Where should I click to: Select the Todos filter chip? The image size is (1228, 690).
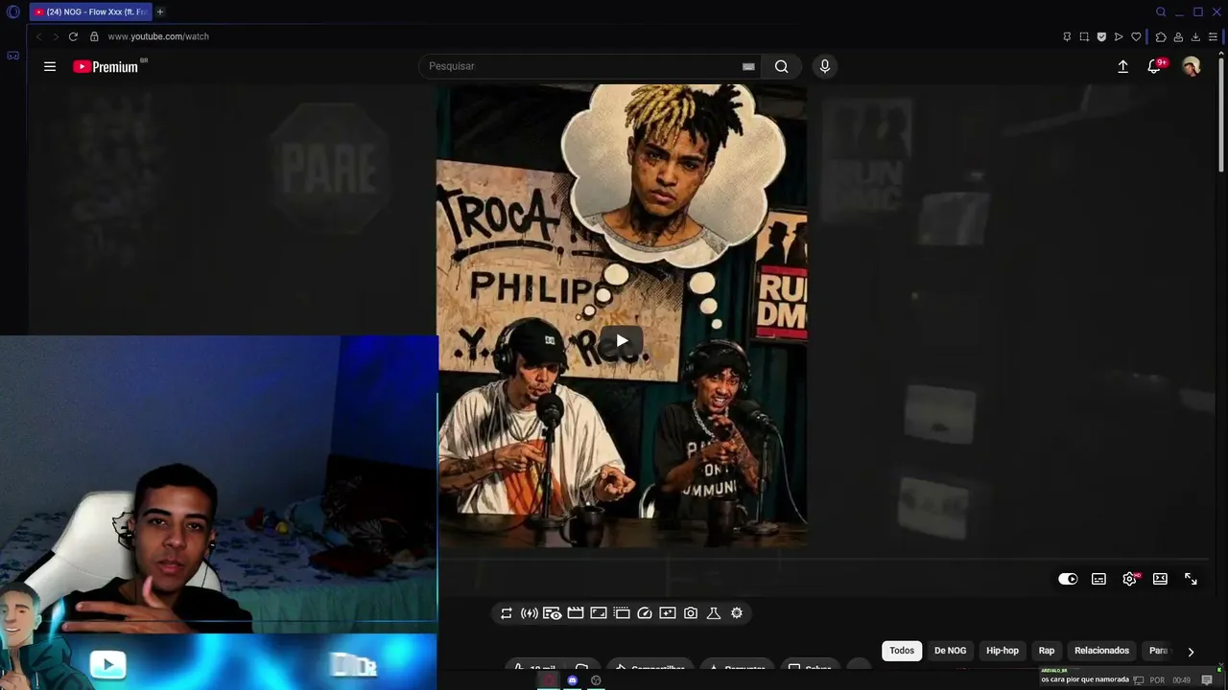point(902,651)
